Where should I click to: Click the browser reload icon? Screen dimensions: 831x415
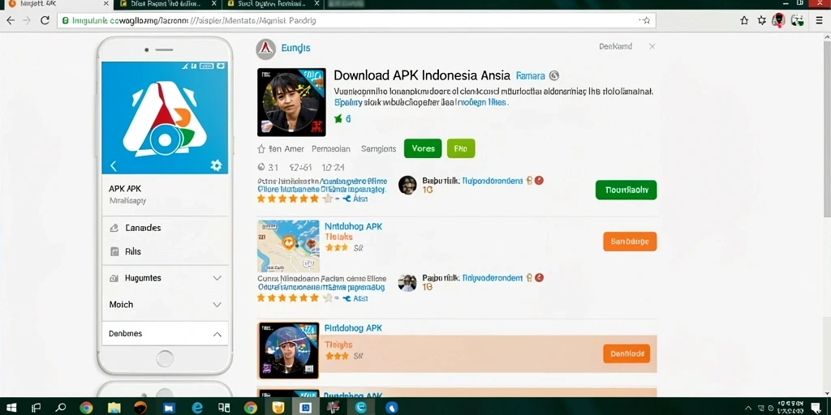click(x=45, y=20)
